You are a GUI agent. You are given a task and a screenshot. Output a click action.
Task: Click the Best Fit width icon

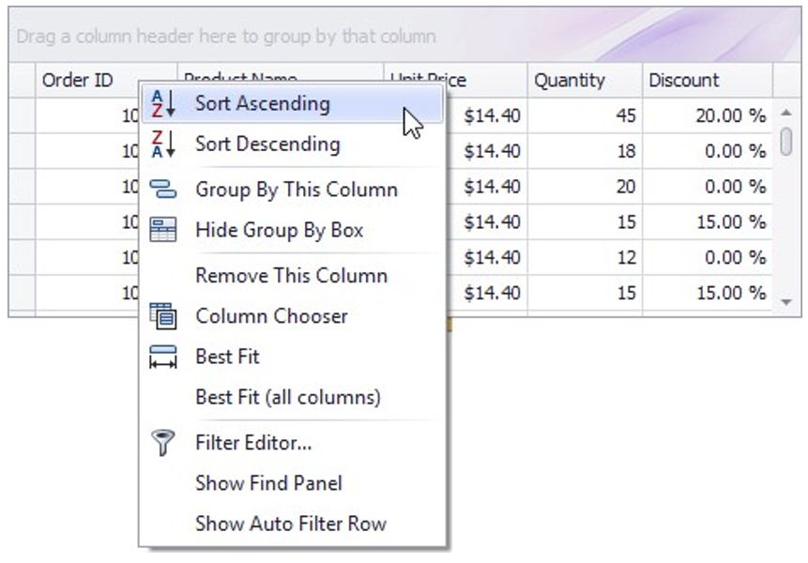(162, 357)
